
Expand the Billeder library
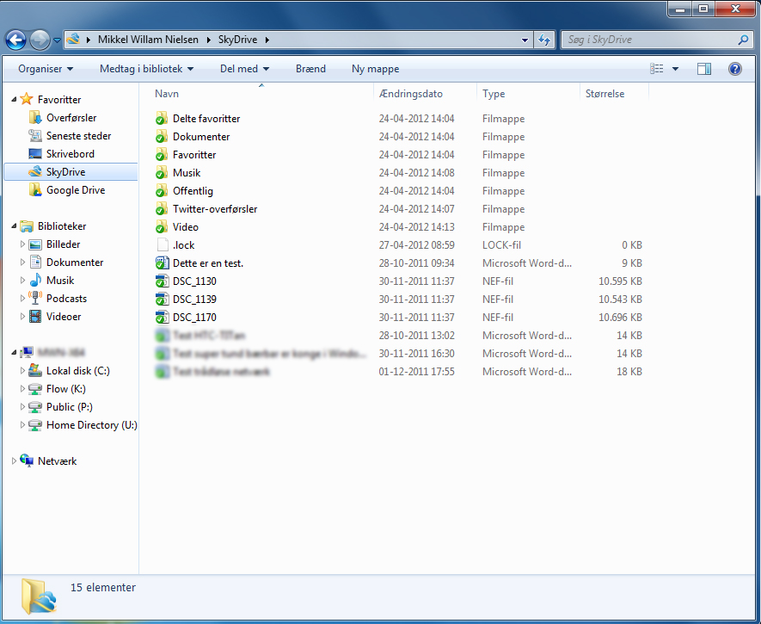[x=22, y=244]
